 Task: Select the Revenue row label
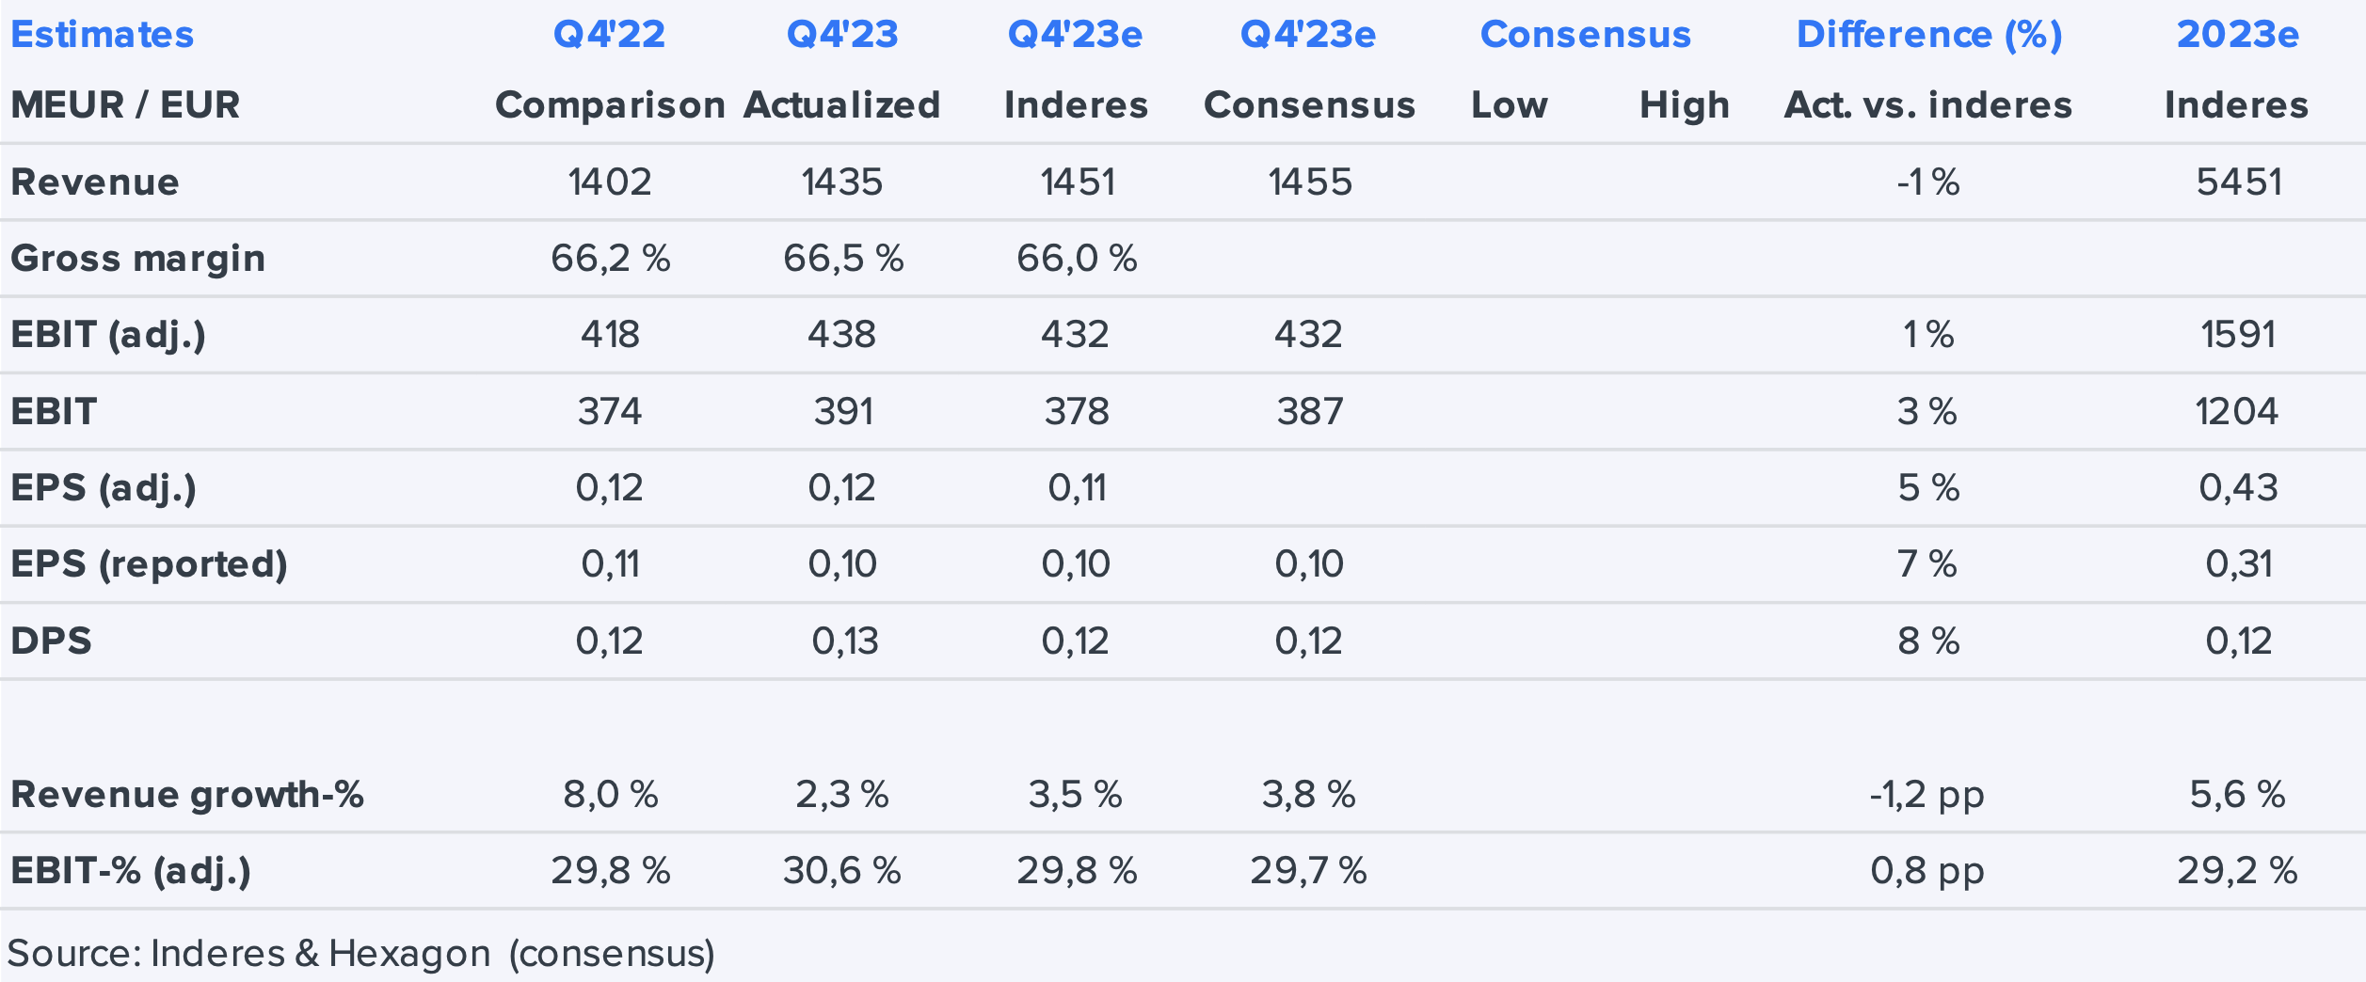tap(95, 182)
